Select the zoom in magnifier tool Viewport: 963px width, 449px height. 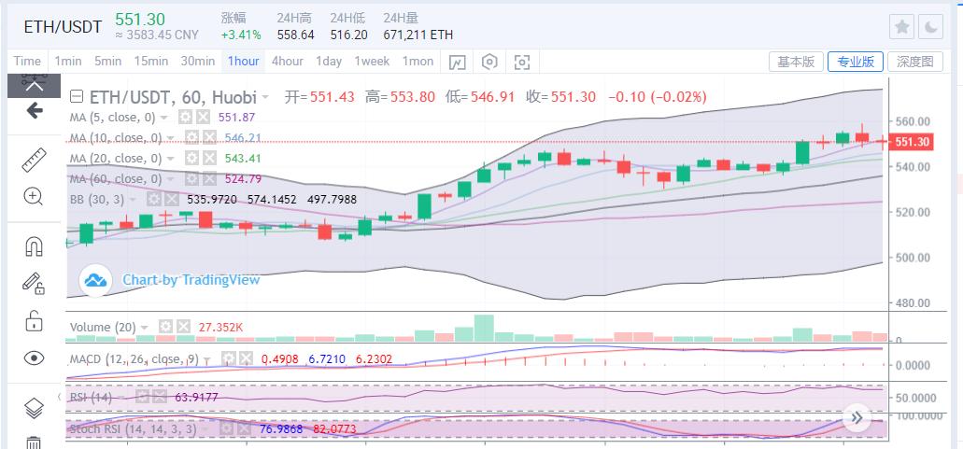pyautogui.click(x=34, y=196)
